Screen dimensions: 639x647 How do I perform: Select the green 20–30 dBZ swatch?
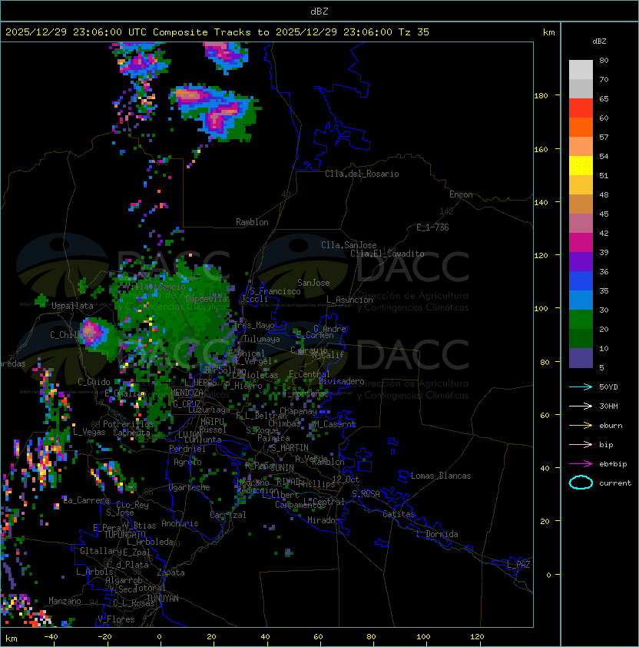click(x=581, y=320)
